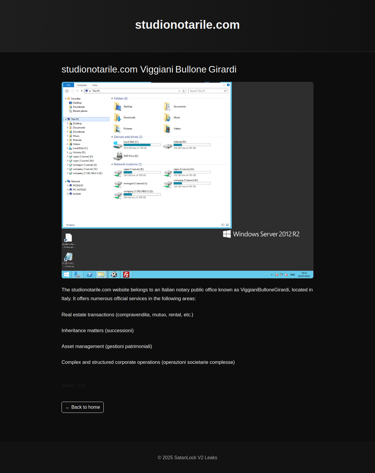Screen dimensions: 375x473
Task: Open the Computer ribbon tab
Action: click(82, 85)
